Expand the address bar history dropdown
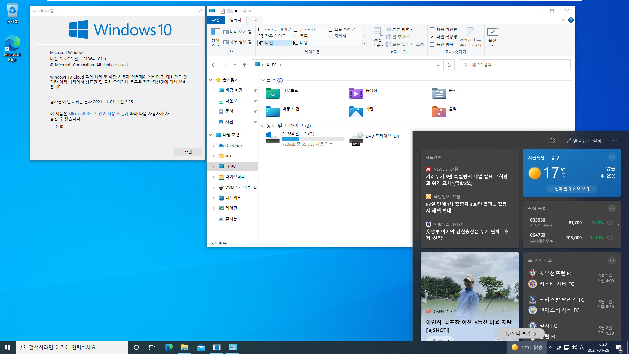 (438, 65)
